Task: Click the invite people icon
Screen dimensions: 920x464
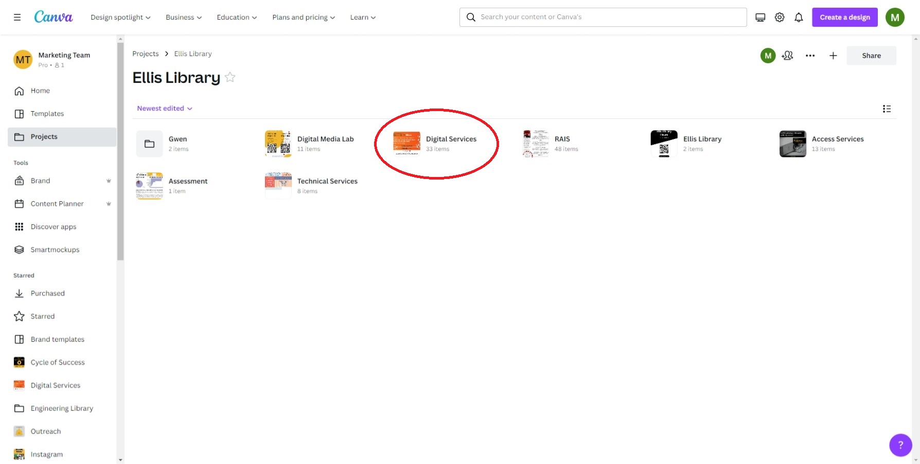Action: coord(787,56)
